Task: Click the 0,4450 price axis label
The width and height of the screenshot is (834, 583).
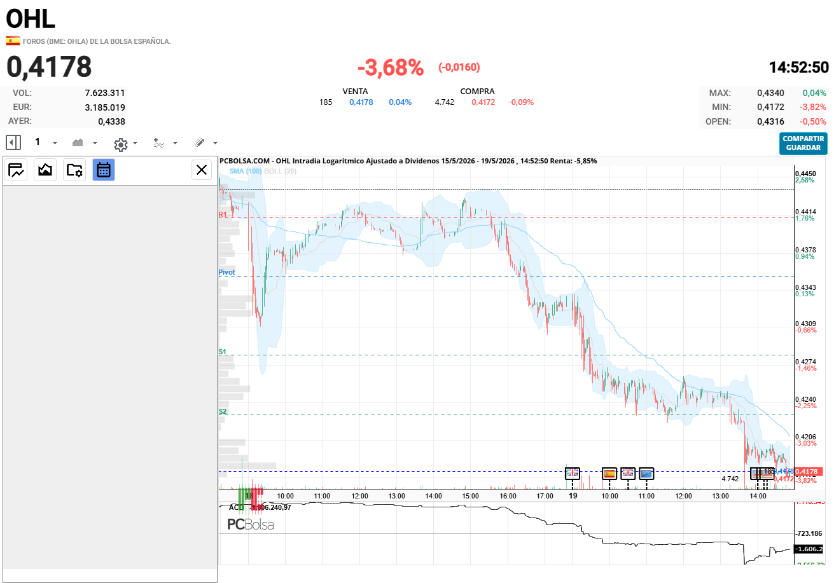Action: pyautogui.click(x=805, y=174)
